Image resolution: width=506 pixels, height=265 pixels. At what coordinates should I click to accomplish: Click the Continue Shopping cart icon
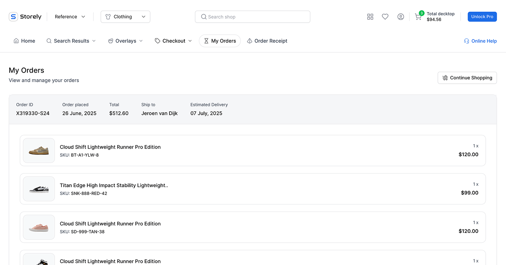tap(445, 78)
